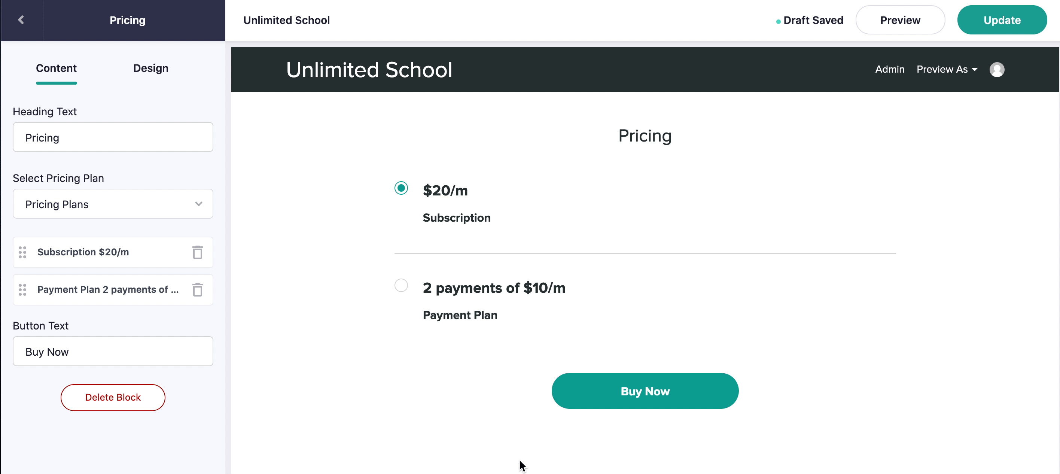Grab the drag handle of Subscription $20/m
Image resolution: width=1060 pixels, height=474 pixels.
pos(22,252)
